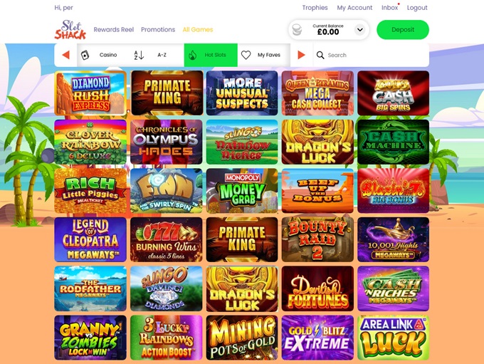Click the green Deposit button

[403, 30]
